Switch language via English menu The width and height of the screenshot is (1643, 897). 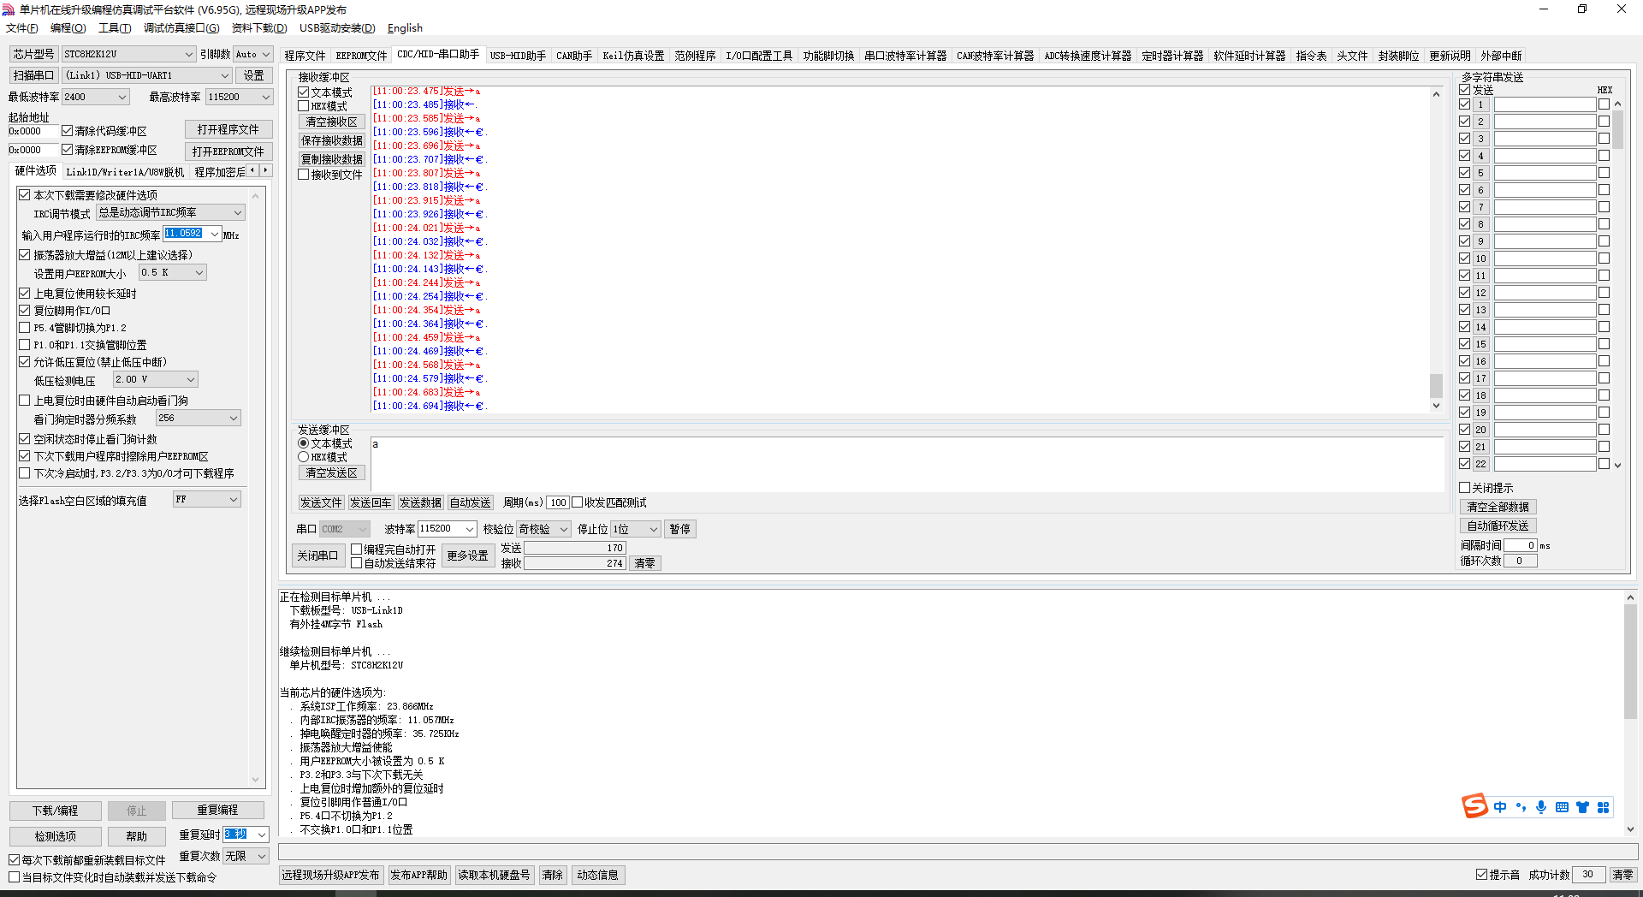pos(405,28)
